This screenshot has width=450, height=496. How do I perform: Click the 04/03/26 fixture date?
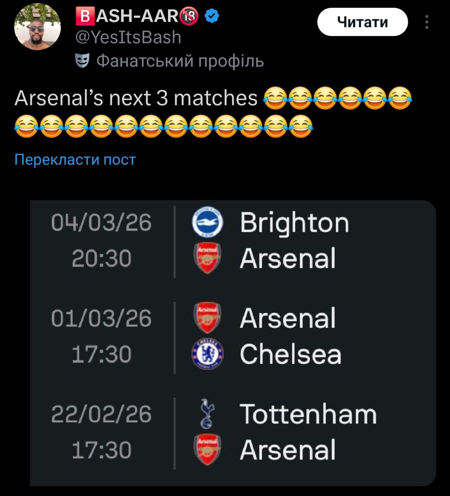coord(101,223)
